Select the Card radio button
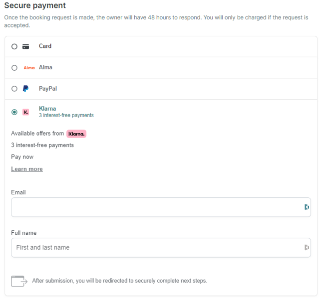 pos(14,46)
